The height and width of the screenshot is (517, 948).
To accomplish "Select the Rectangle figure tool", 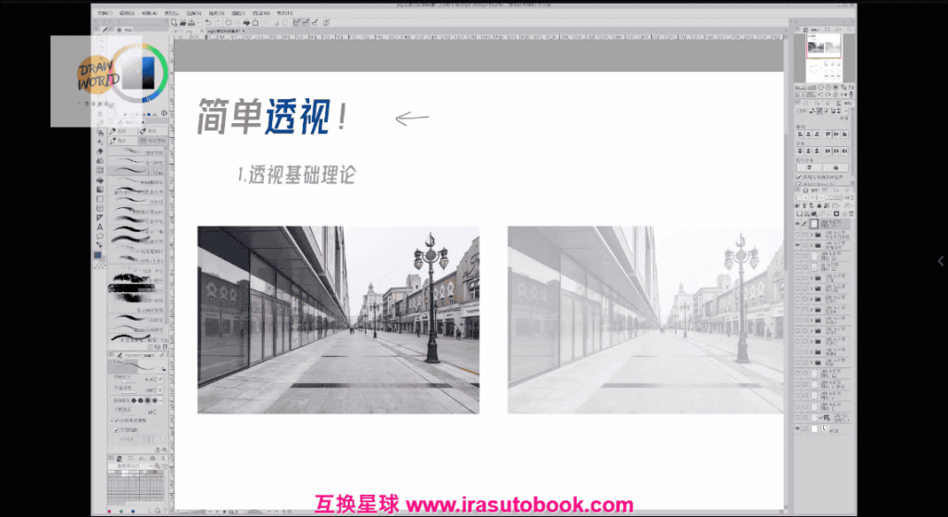I will 99,198.
